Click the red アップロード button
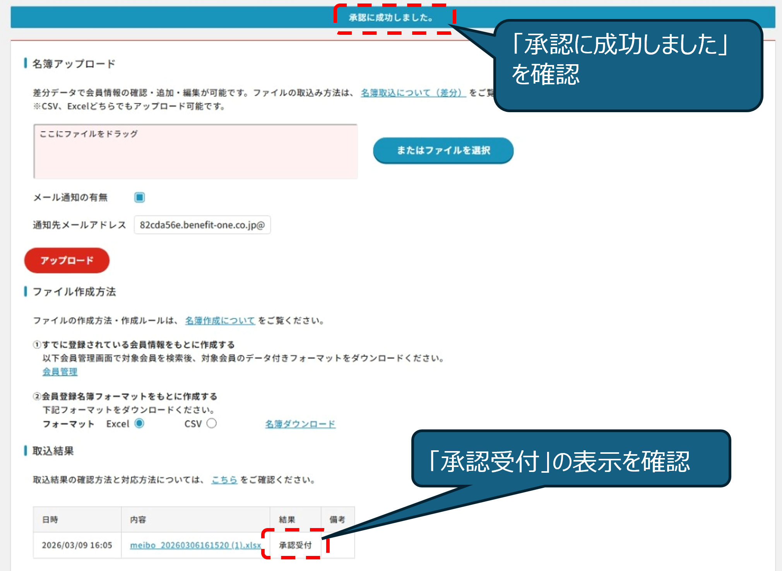Image resolution: width=782 pixels, height=571 pixels. click(x=67, y=260)
